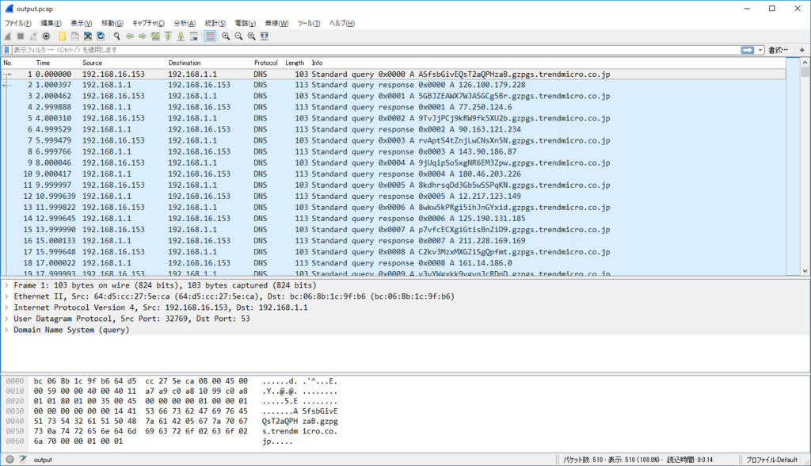Open the 分析(A) menu
The height and width of the screenshot is (466, 811).
click(185, 23)
